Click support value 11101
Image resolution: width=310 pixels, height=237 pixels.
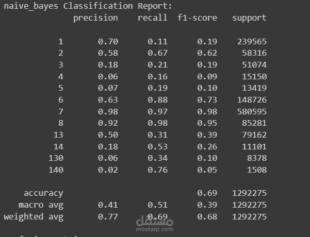point(254,147)
